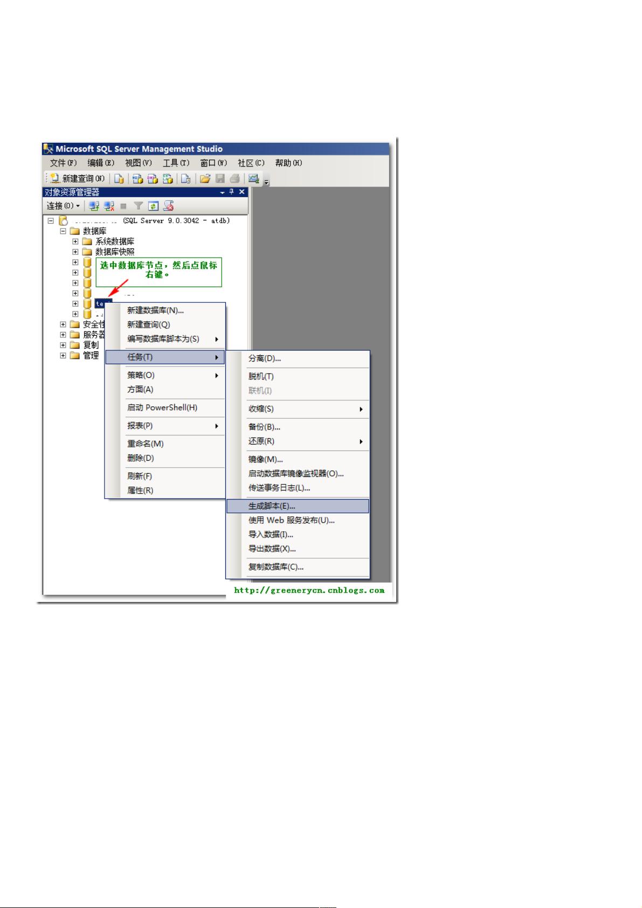This screenshot has height=908, width=642.
Task: Open the 连接(O) connect dropdown
Action: click(63, 206)
